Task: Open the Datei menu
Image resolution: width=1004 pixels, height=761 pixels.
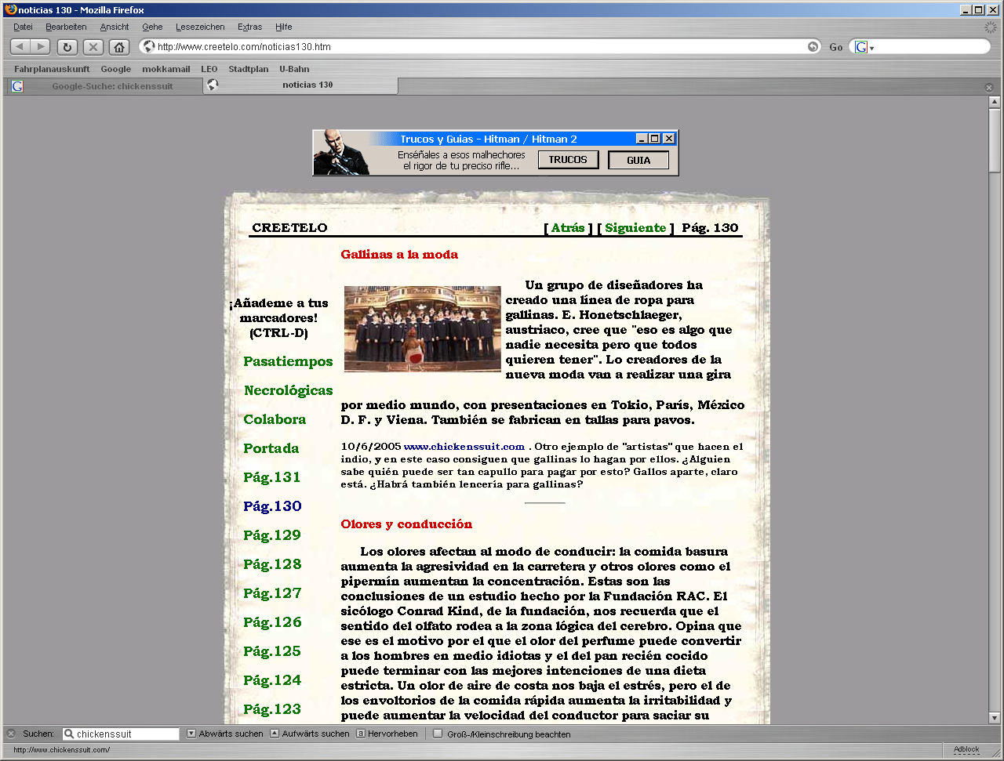Action: coord(23,27)
